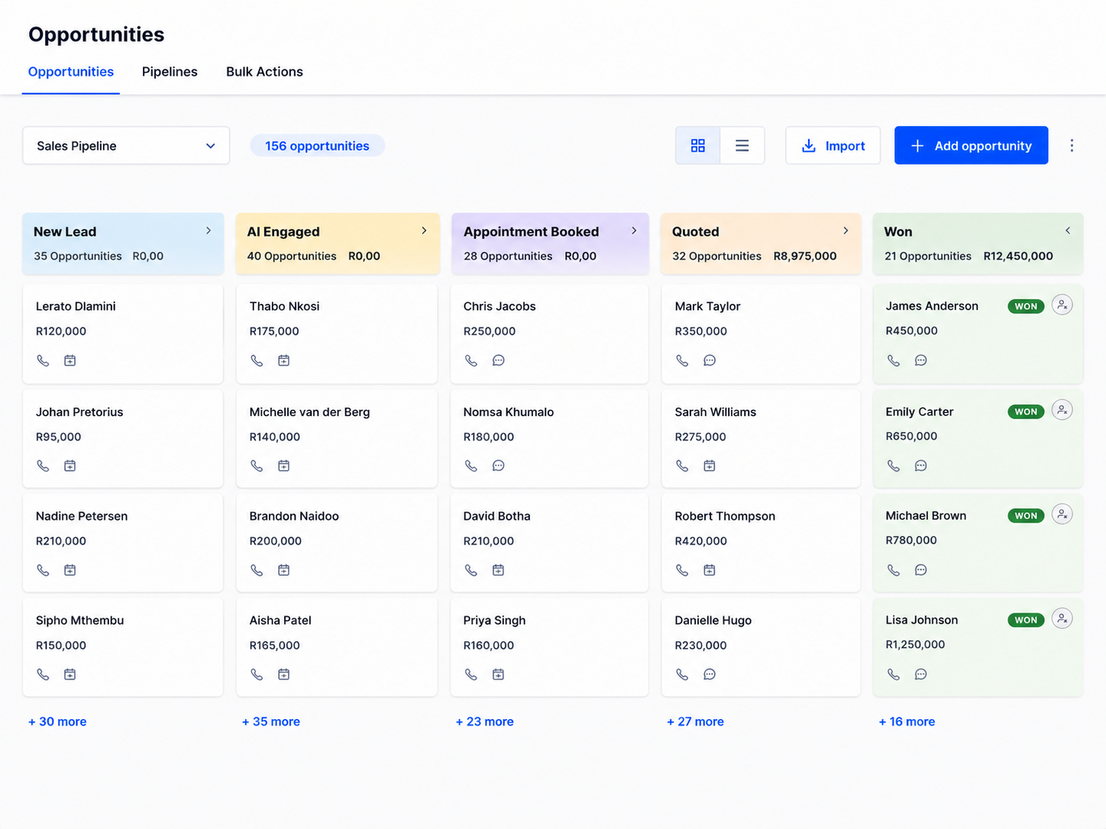Click the Won column chevron
Viewport: 1106px width, 829px height.
point(1068,231)
